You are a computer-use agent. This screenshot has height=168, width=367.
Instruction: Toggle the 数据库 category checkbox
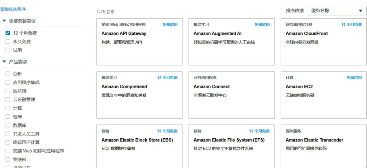(8, 125)
